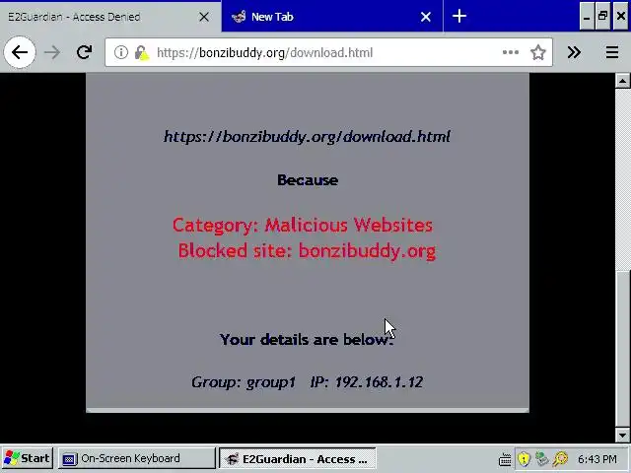The height and width of the screenshot is (473, 631).
Task: Bookmark this page with the star
Action: click(x=537, y=52)
